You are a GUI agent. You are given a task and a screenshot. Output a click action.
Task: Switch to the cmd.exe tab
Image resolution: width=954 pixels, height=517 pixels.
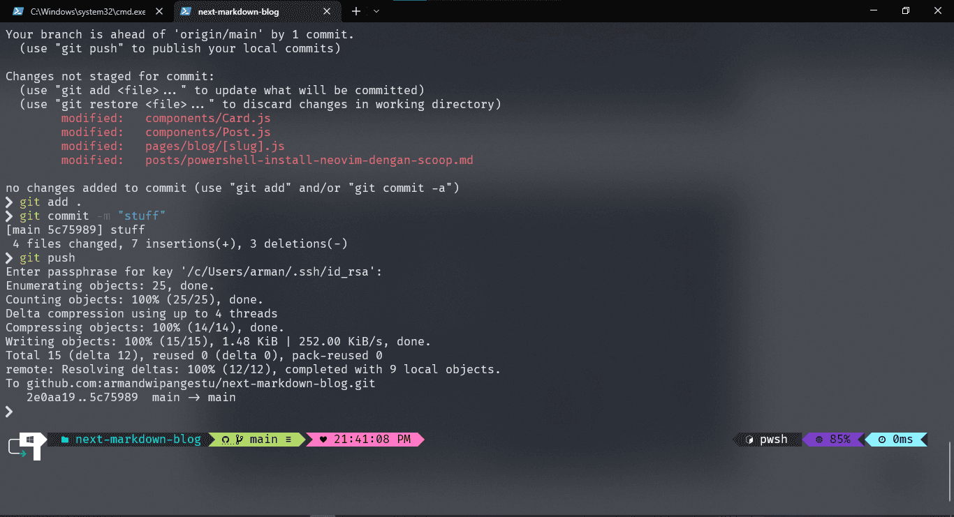[87, 11]
